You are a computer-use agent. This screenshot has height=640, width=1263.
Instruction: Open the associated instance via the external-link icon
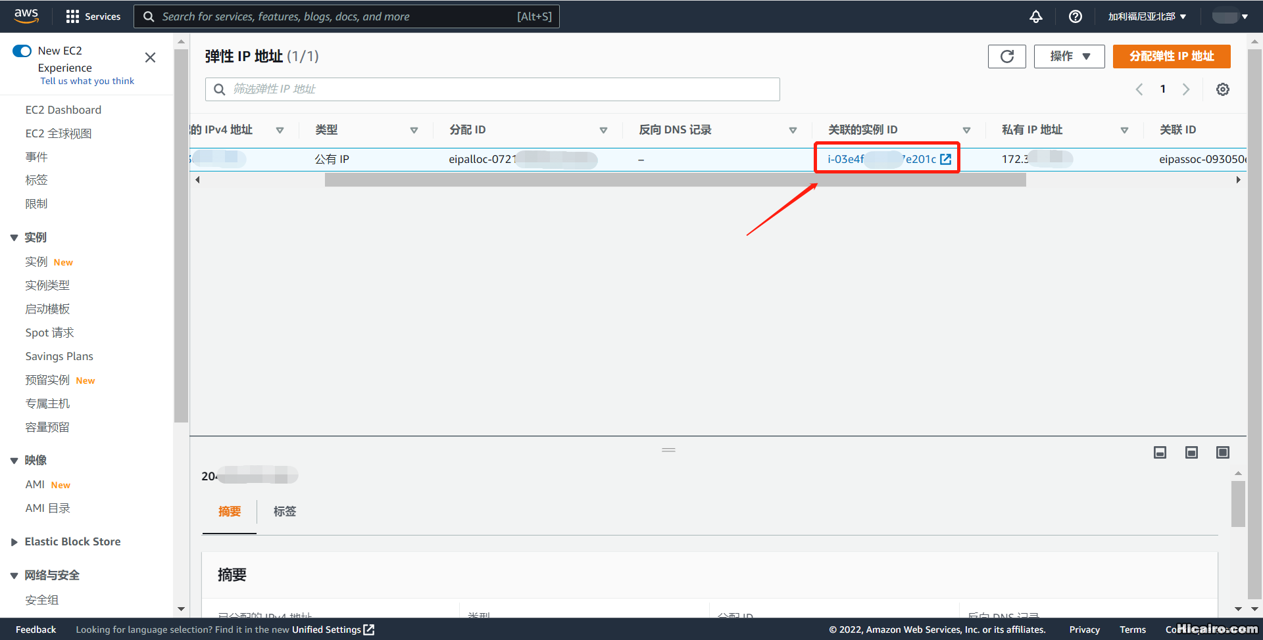tap(946, 158)
